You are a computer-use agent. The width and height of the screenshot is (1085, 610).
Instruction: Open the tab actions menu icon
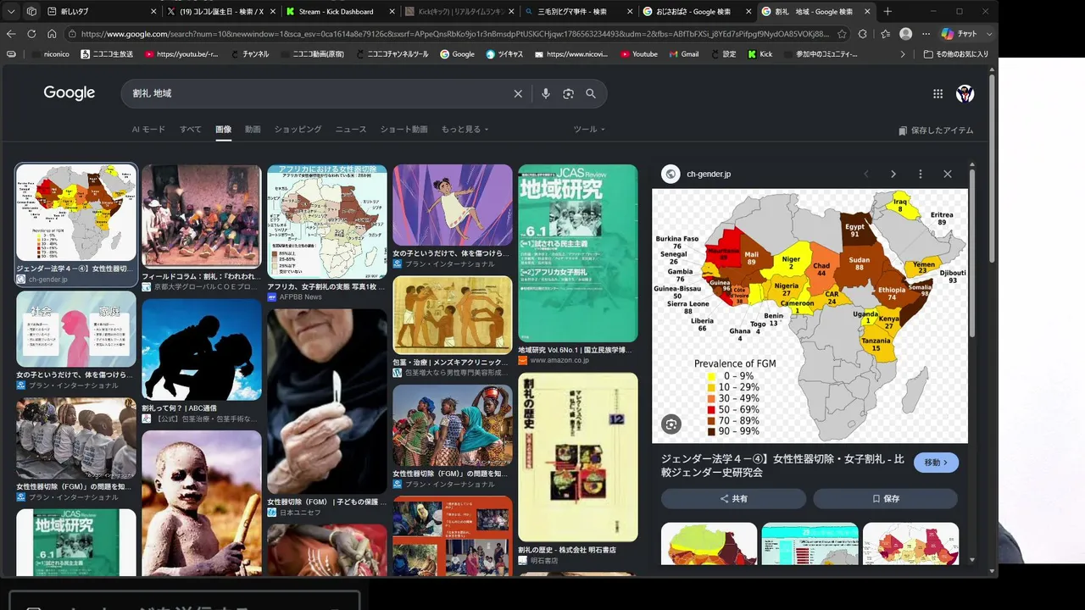click(x=31, y=12)
